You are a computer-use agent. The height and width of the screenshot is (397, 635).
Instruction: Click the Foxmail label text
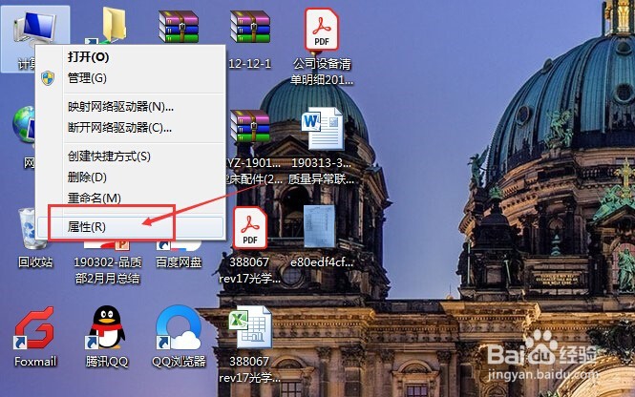(35, 362)
